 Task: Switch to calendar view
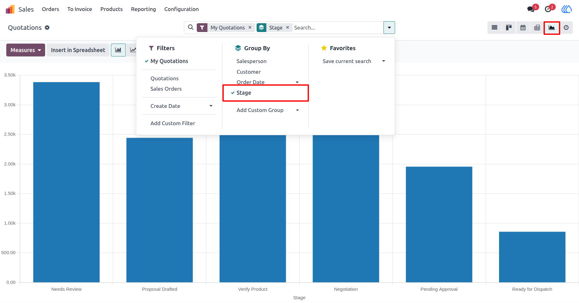pos(523,28)
